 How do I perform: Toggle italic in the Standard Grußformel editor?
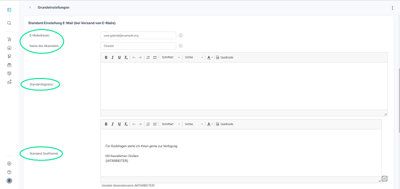pos(112,124)
